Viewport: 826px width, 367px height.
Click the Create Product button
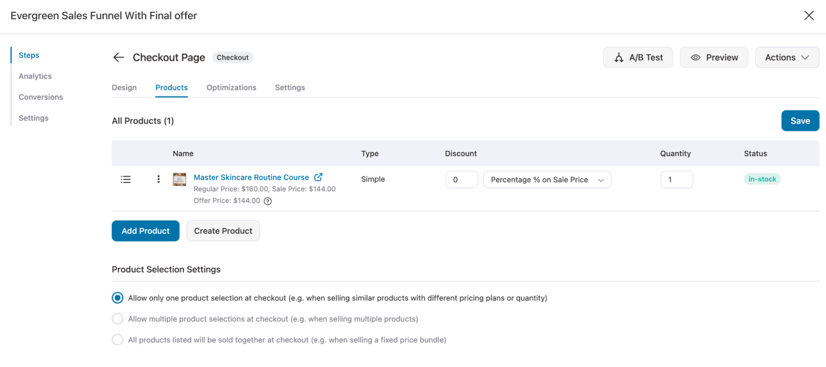223,231
